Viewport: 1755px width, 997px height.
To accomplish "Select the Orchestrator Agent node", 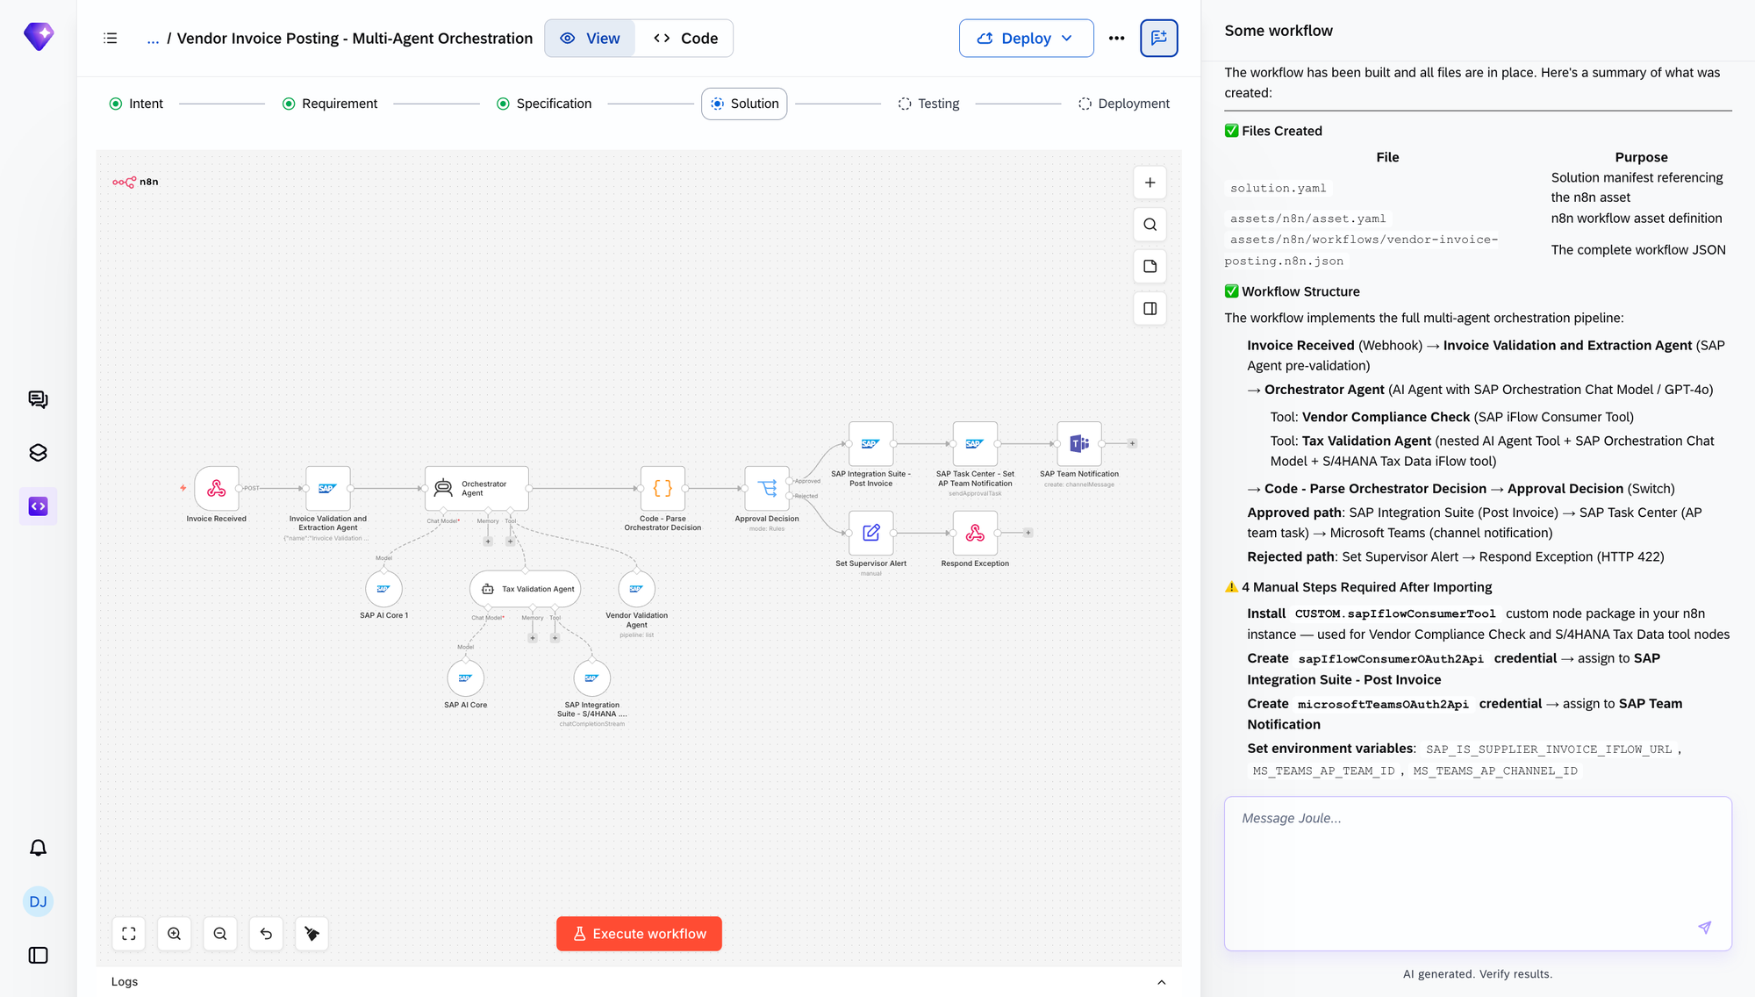I will tap(476, 489).
